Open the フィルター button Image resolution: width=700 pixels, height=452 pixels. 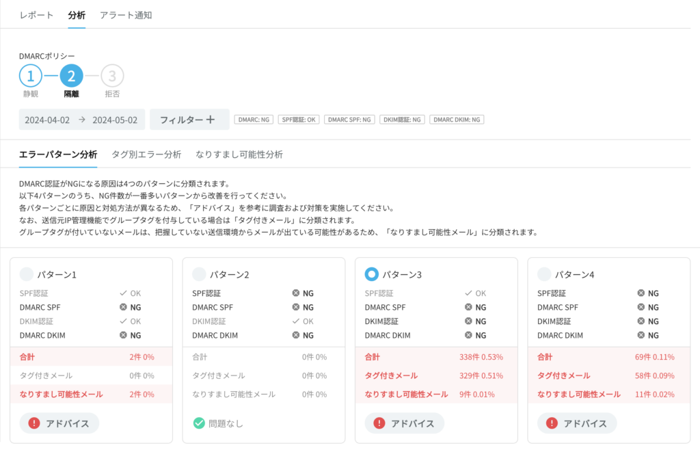click(189, 120)
